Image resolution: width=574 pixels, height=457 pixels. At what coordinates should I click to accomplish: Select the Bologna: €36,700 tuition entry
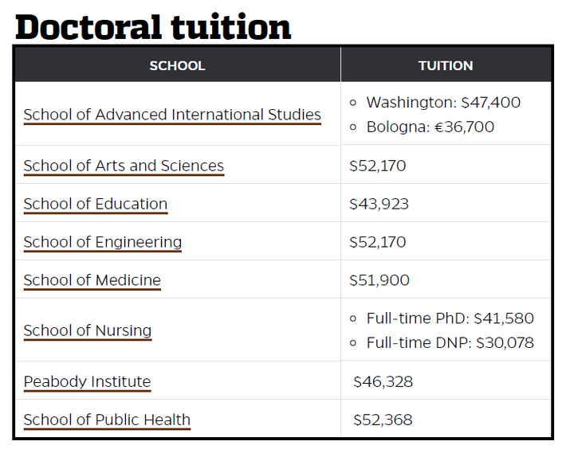[431, 127]
